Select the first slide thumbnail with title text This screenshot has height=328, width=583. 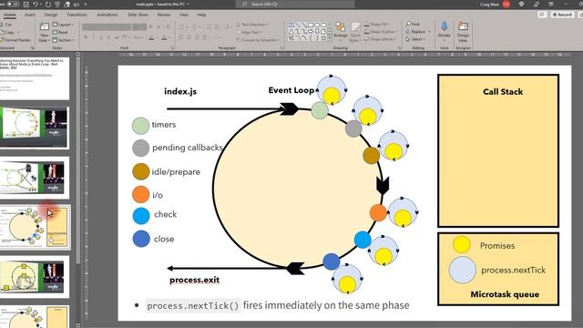click(x=35, y=77)
